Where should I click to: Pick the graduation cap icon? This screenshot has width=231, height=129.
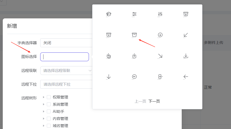tap(108, 14)
